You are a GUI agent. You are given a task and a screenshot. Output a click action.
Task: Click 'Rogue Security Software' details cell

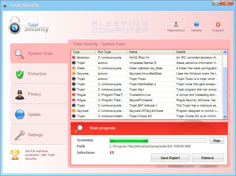198,100
